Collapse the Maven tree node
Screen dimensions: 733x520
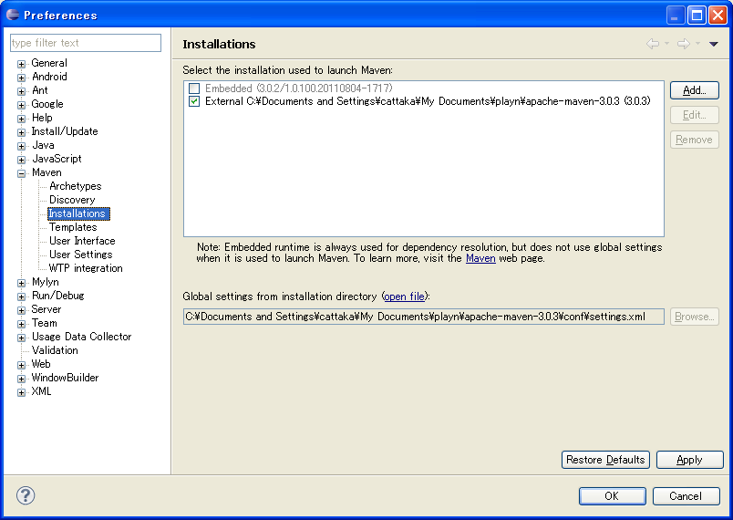(21, 173)
